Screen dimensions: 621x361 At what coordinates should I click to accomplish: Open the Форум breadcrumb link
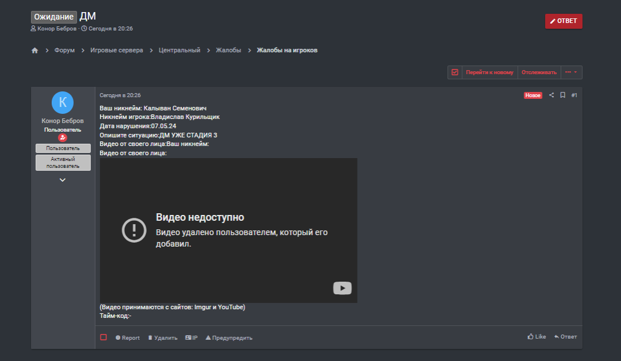[x=64, y=50]
